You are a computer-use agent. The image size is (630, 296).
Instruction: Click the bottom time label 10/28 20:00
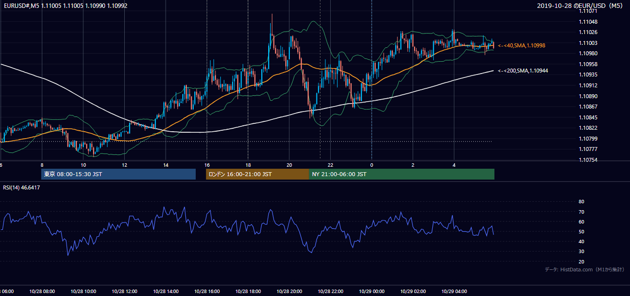[x=289, y=292]
